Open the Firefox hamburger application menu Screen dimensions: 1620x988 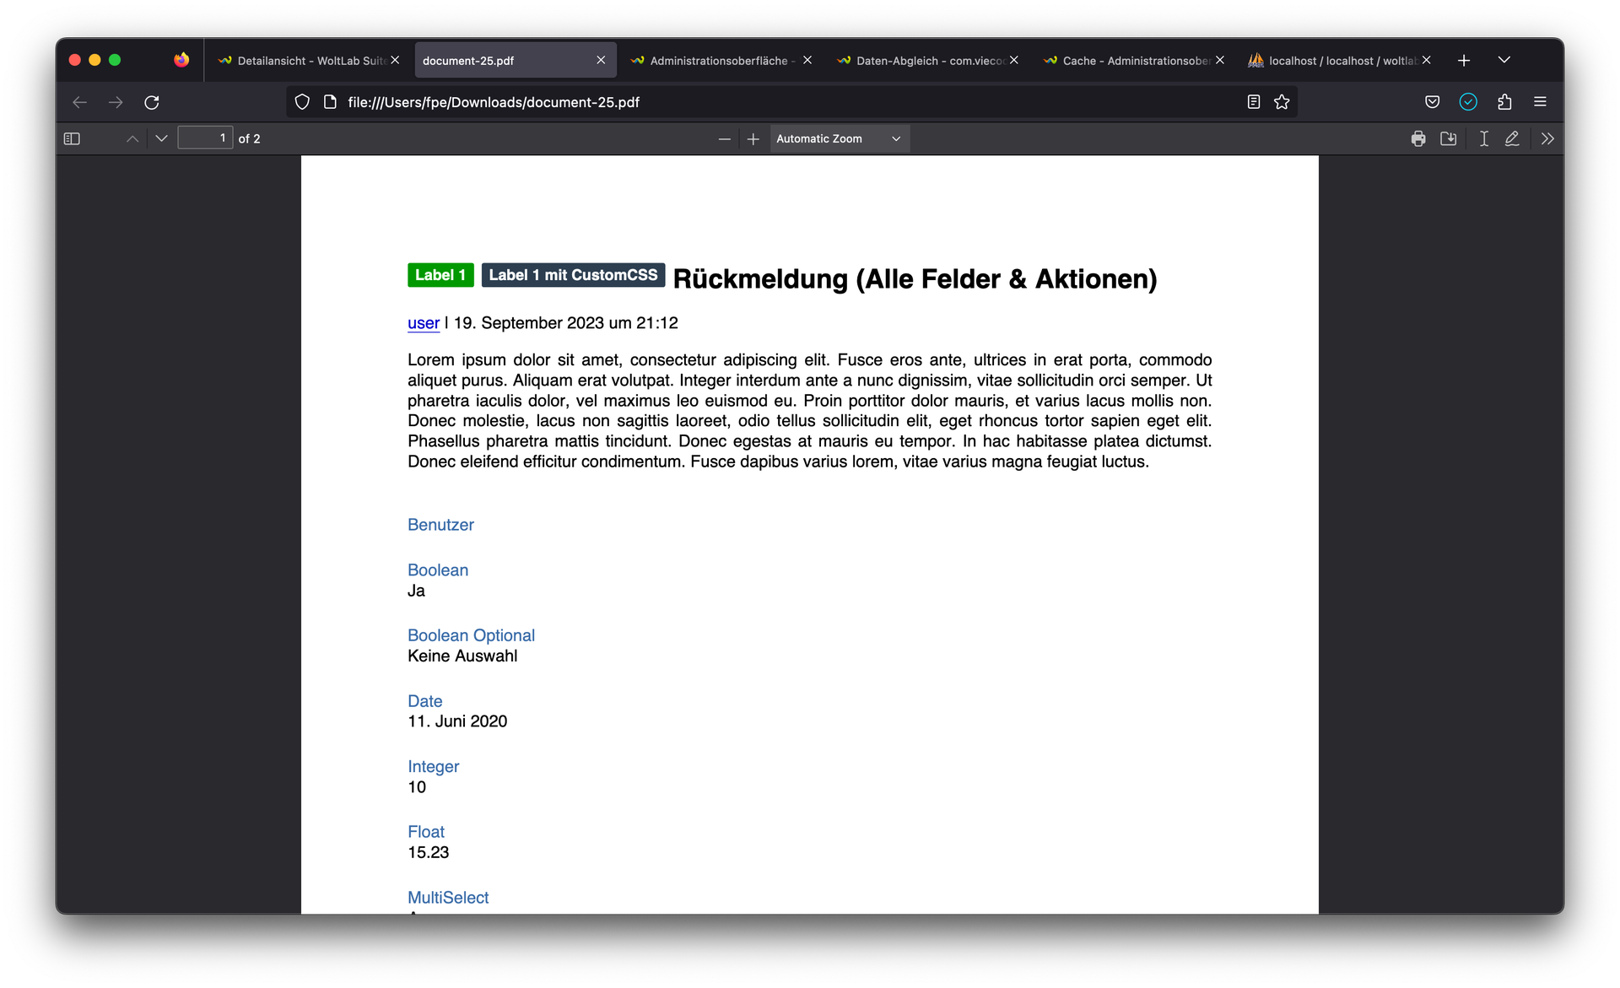[1540, 102]
